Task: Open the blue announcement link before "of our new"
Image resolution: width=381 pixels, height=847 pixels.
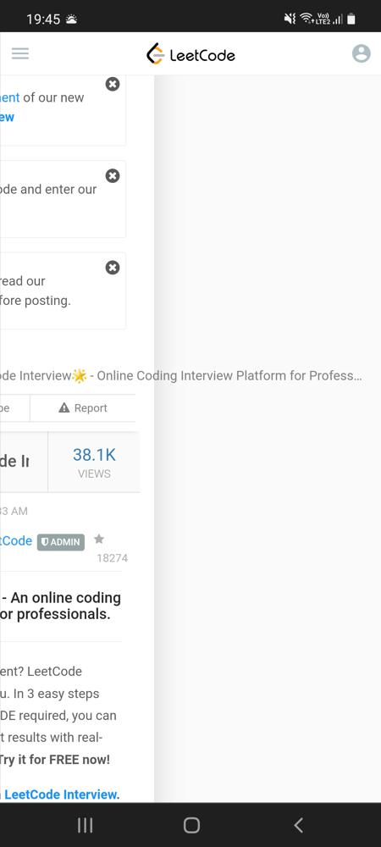Action: [x=9, y=97]
